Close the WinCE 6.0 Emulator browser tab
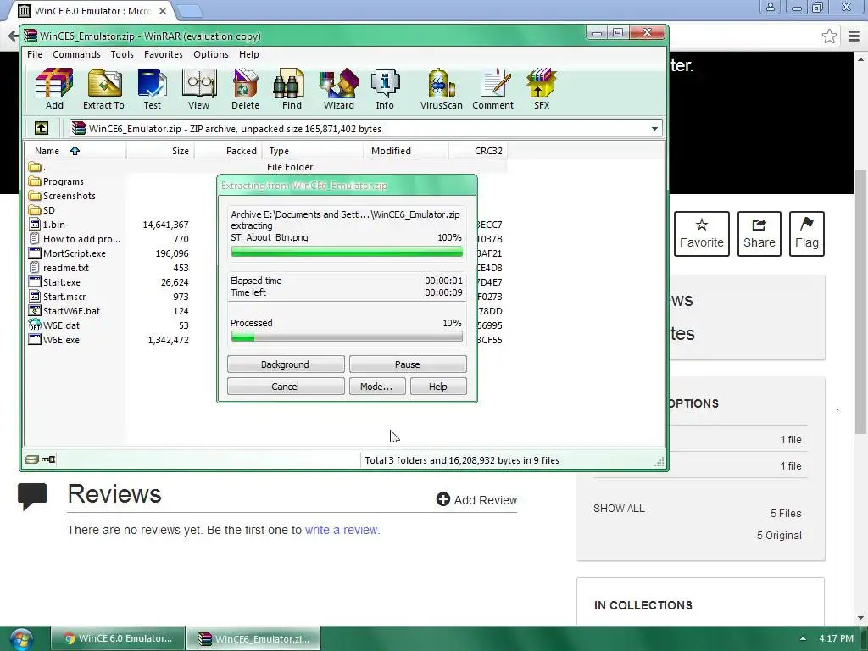Screen dimensions: 868x651 (x=163, y=11)
